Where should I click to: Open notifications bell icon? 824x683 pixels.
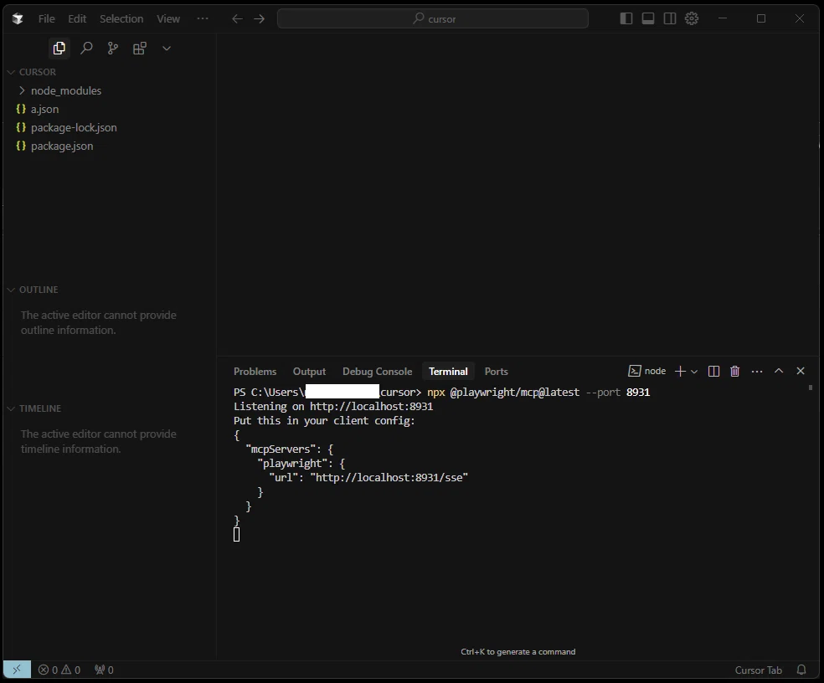click(801, 670)
